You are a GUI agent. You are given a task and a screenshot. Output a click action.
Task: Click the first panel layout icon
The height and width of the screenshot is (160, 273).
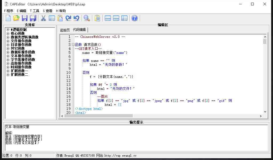(x=108, y=18)
